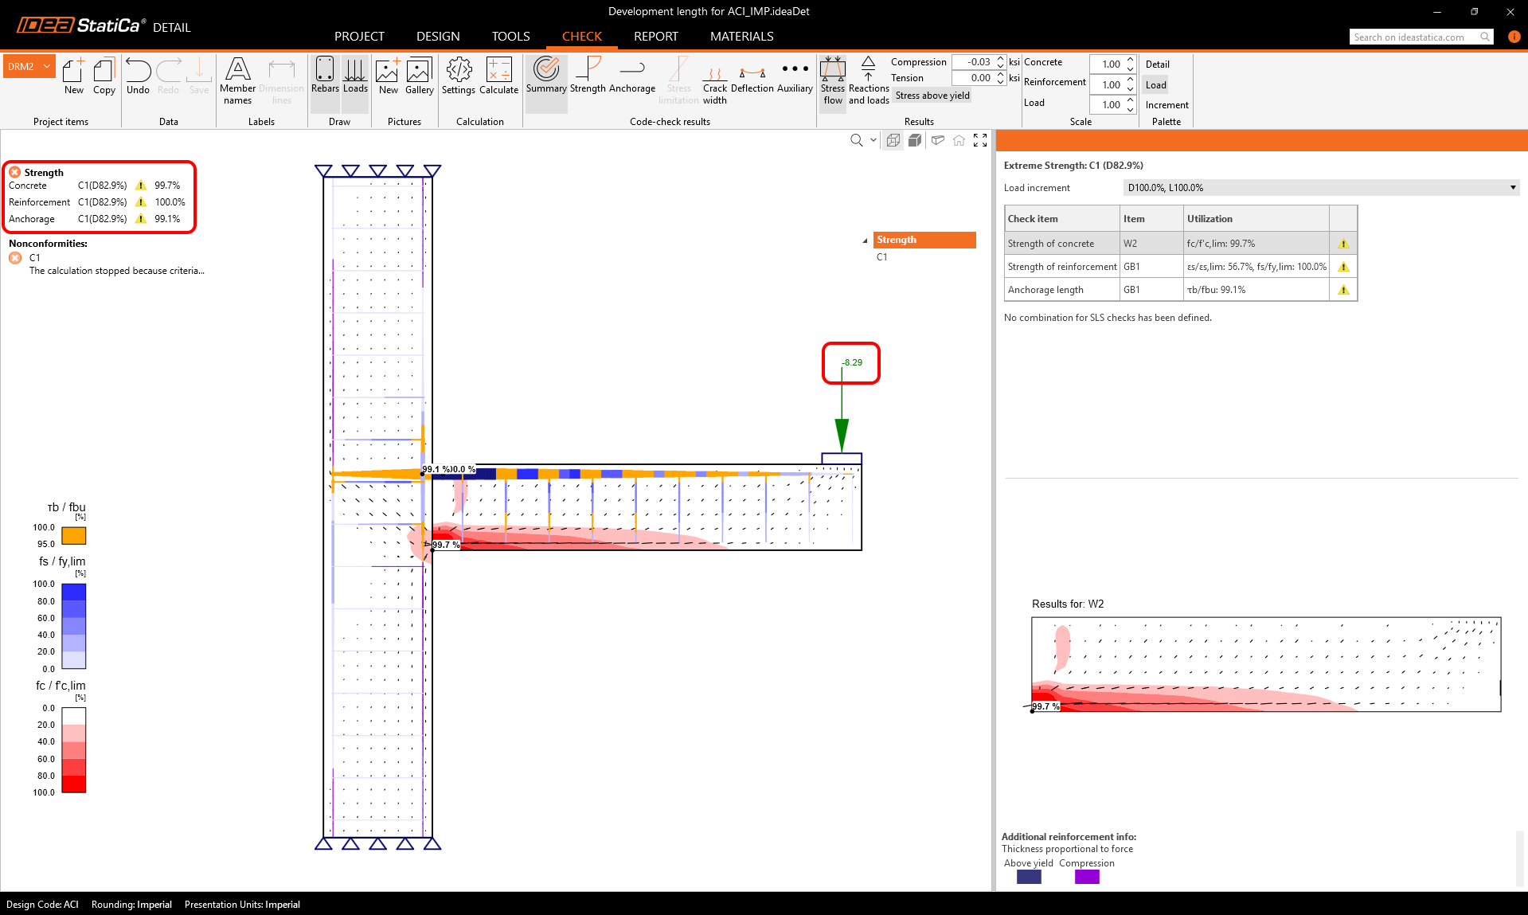Toggle Rebars drawing
Viewport: 1528px width, 915px height.
[325, 76]
